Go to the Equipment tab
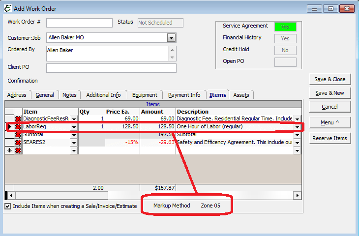The height and width of the screenshot is (236, 359). 145,95
